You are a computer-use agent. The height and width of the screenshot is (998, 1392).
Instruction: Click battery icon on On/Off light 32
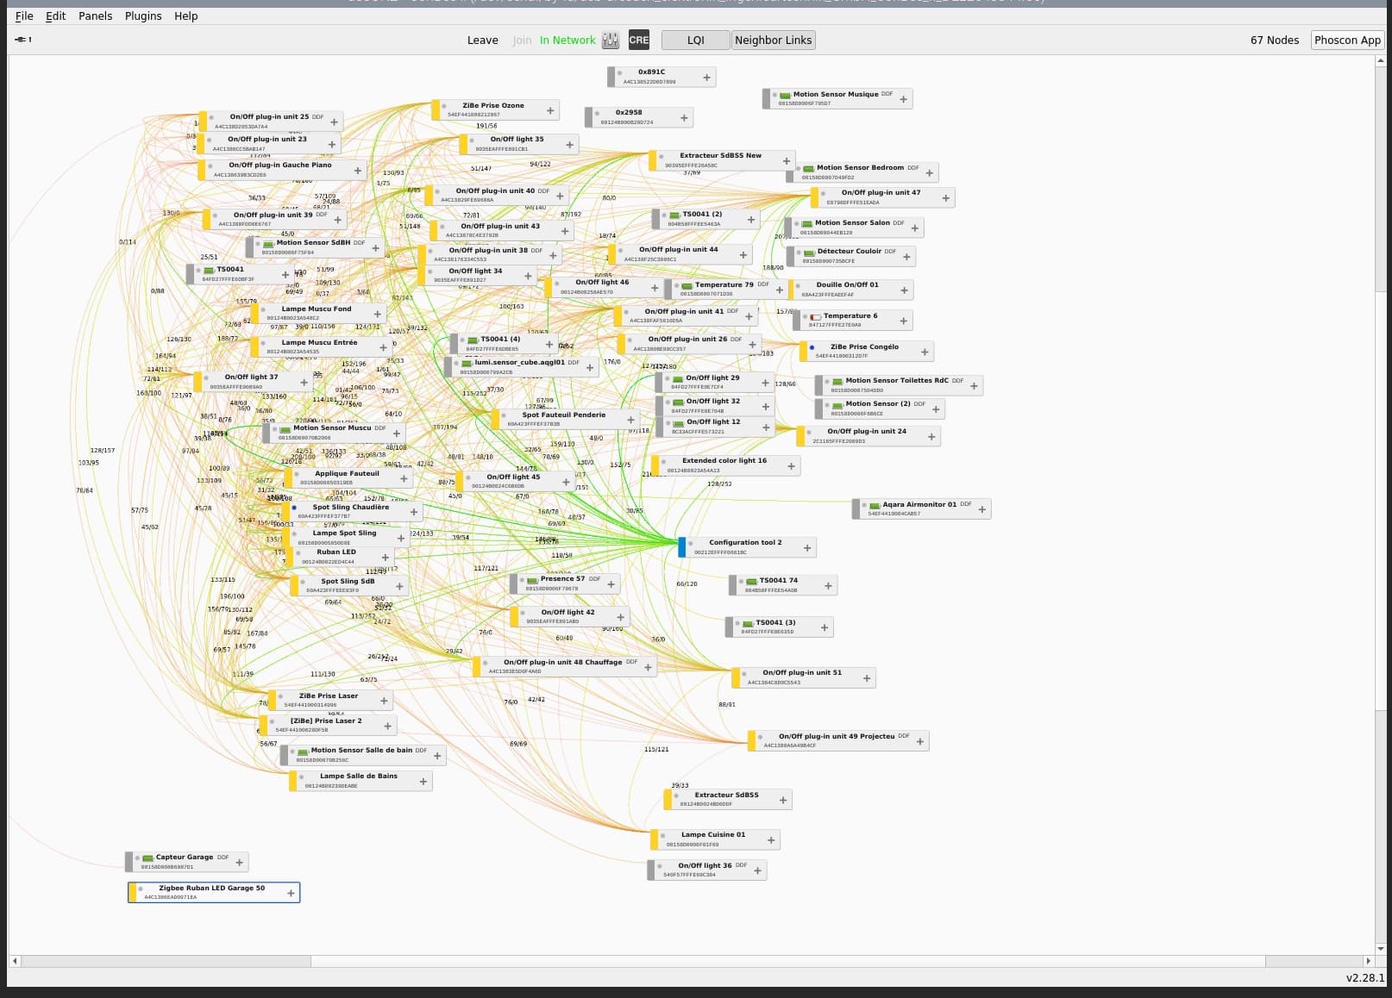tap(679, 402)
